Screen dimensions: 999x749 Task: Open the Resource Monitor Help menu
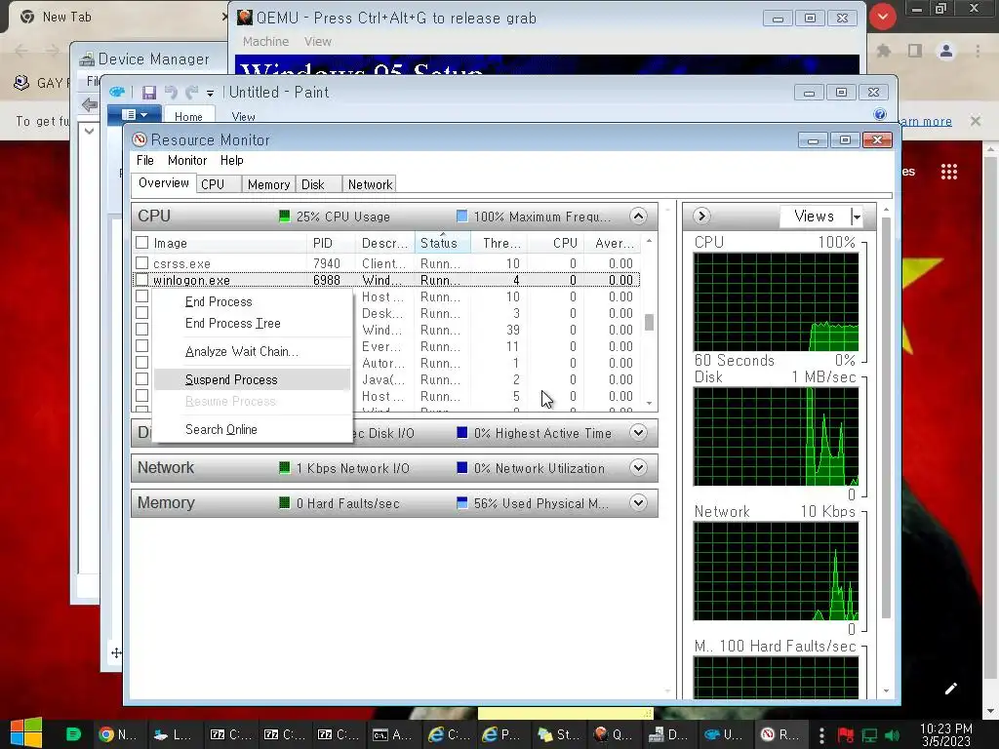click(232, 161)
